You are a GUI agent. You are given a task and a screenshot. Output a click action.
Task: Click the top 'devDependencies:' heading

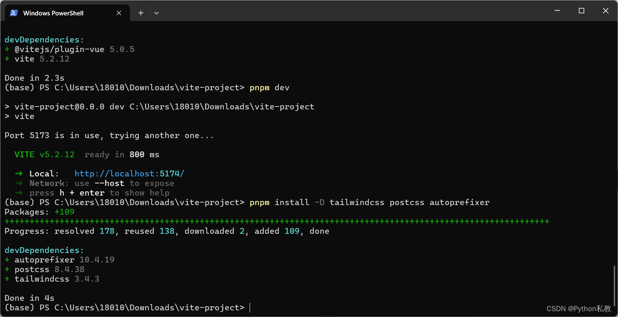click(x=45, y=40)
